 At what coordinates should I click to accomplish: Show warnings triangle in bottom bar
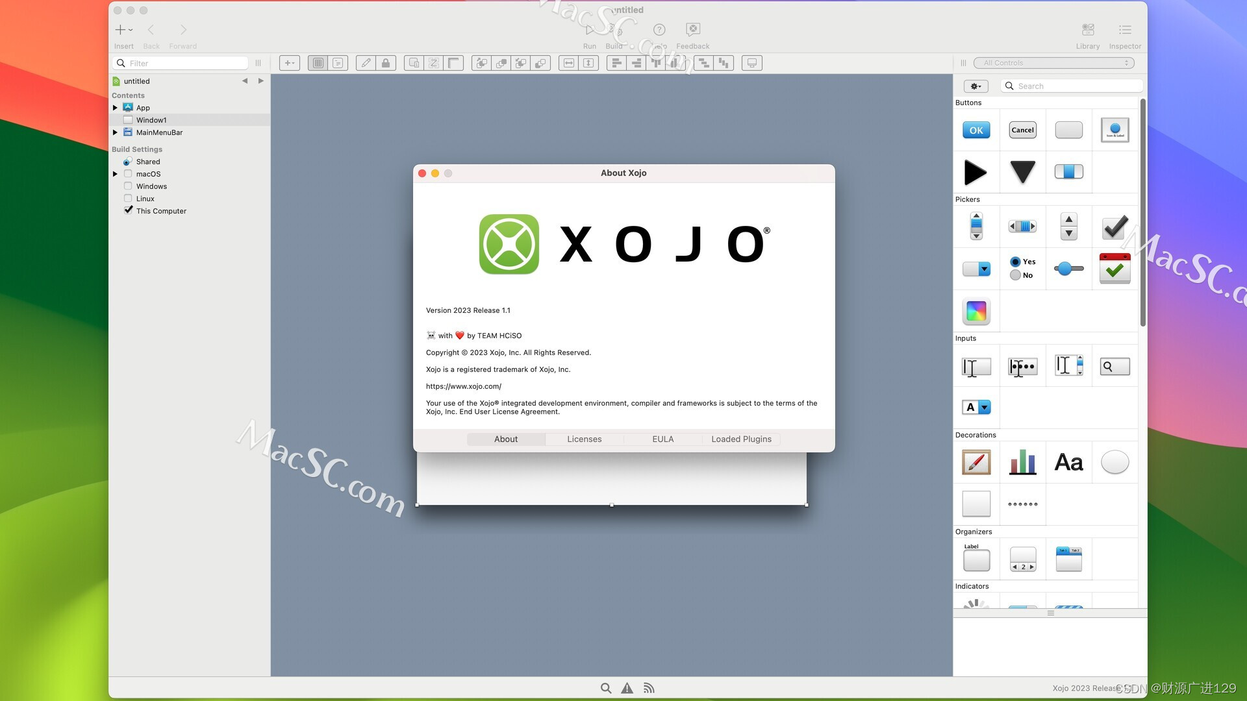point(627,688)
